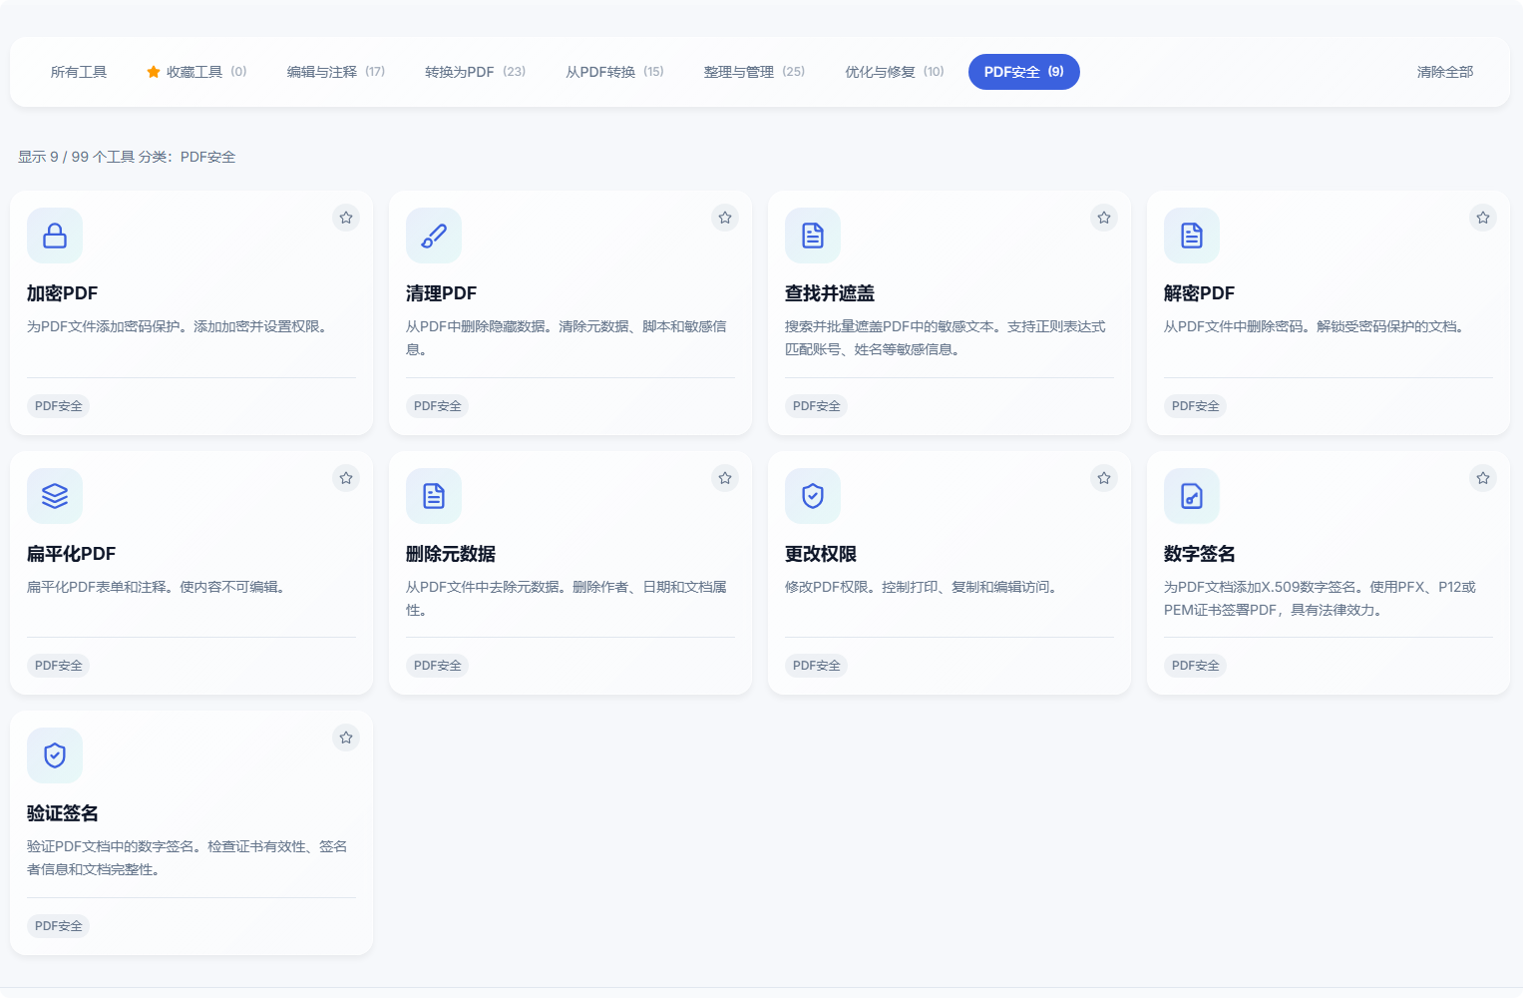
Task: Click the layers icon on 扁平化PDF card
Action: point(55,496)
